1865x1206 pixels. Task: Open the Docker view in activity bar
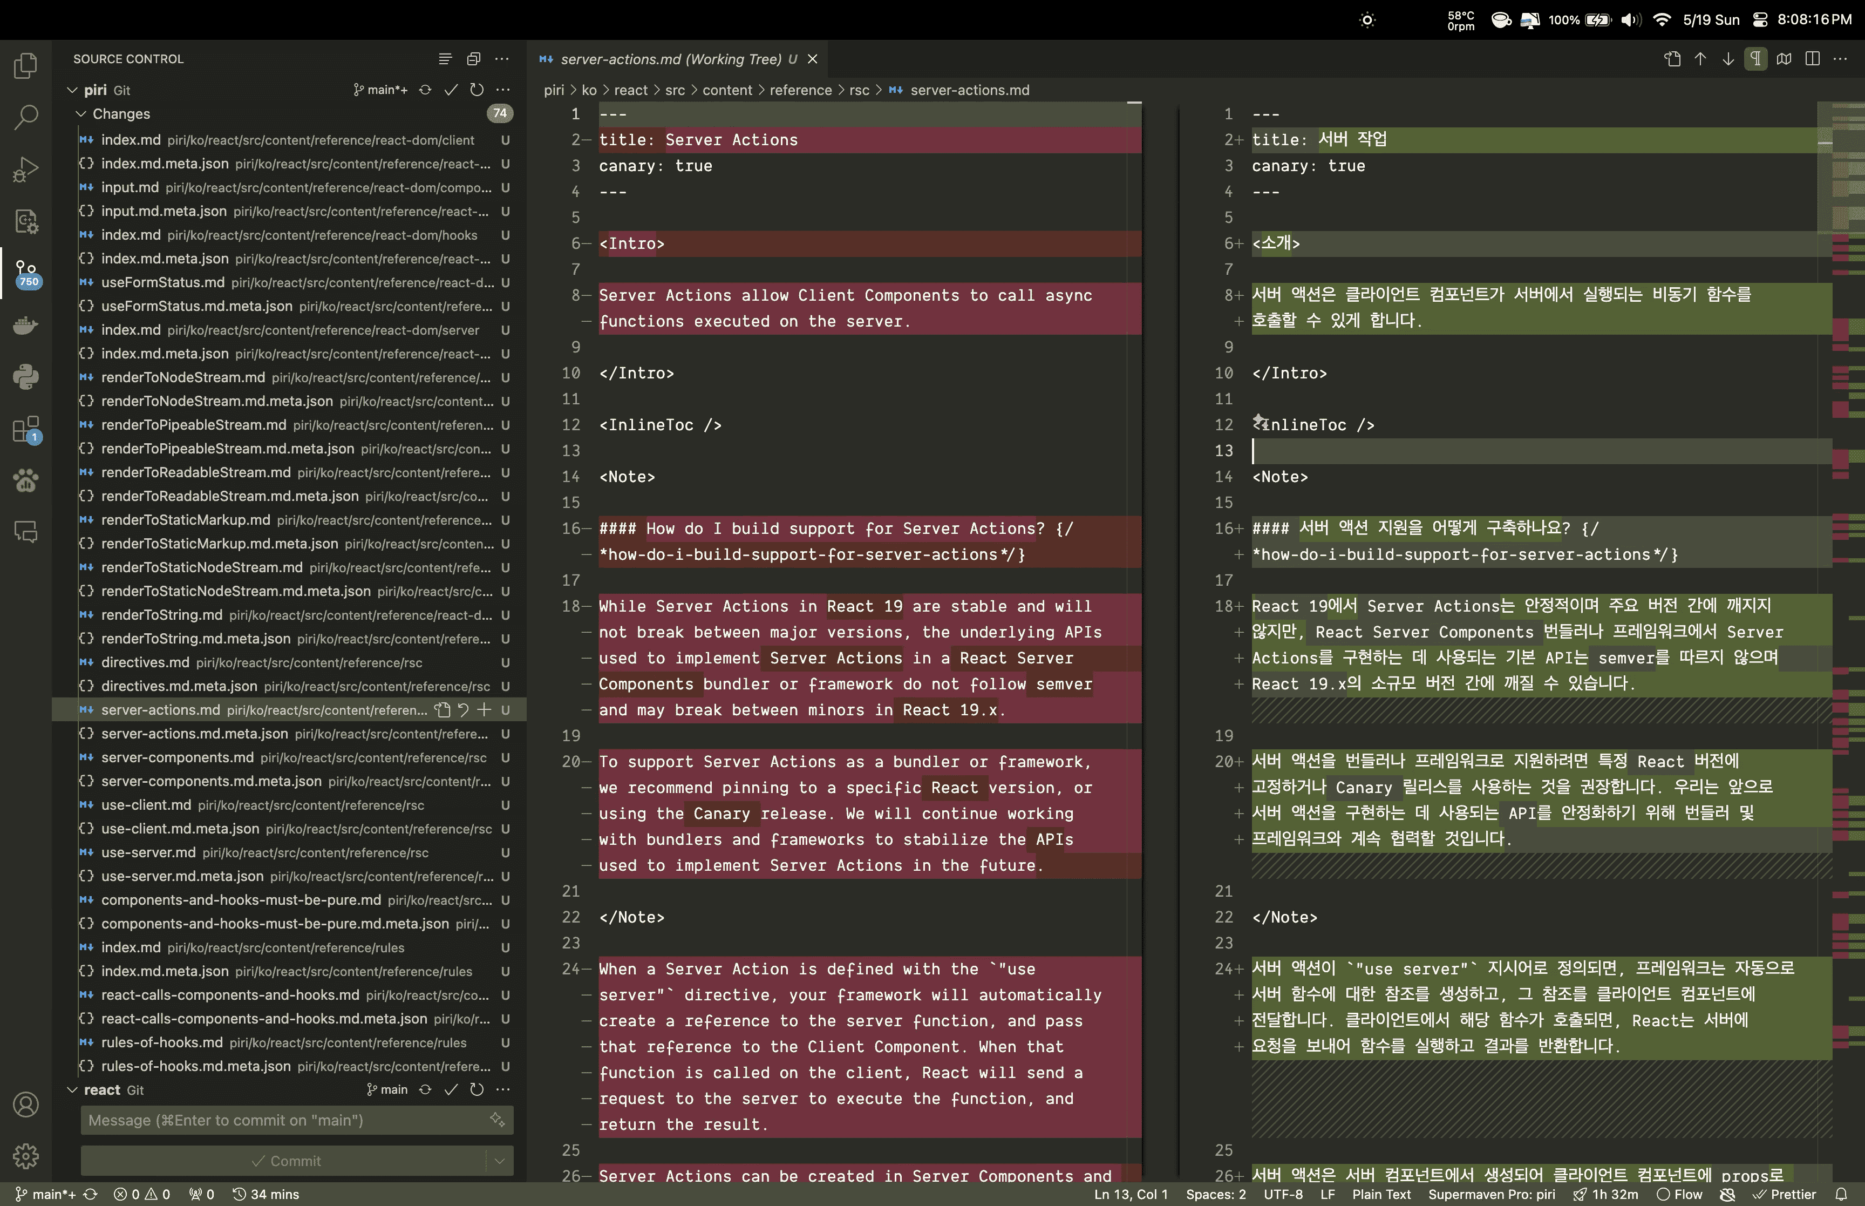[26, 325]
